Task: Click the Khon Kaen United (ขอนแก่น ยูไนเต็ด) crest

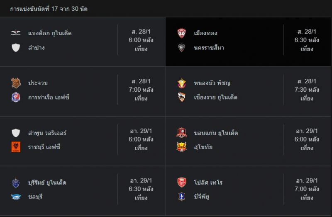Action: [x=181, y=133]
